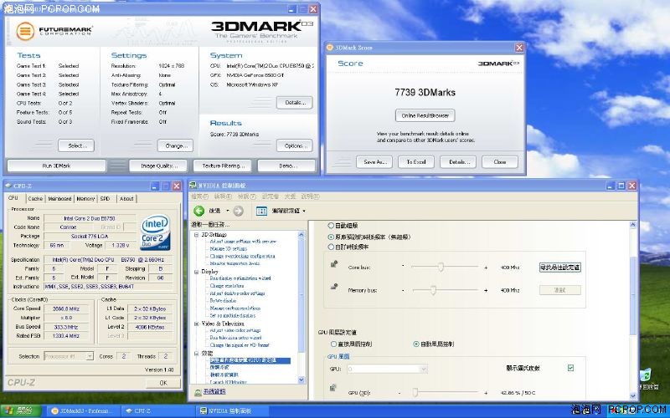670x418 pixels.
Task: Go back using NVIDIA green back arrow
Action: pyautogui.click(x=198, y=211)
